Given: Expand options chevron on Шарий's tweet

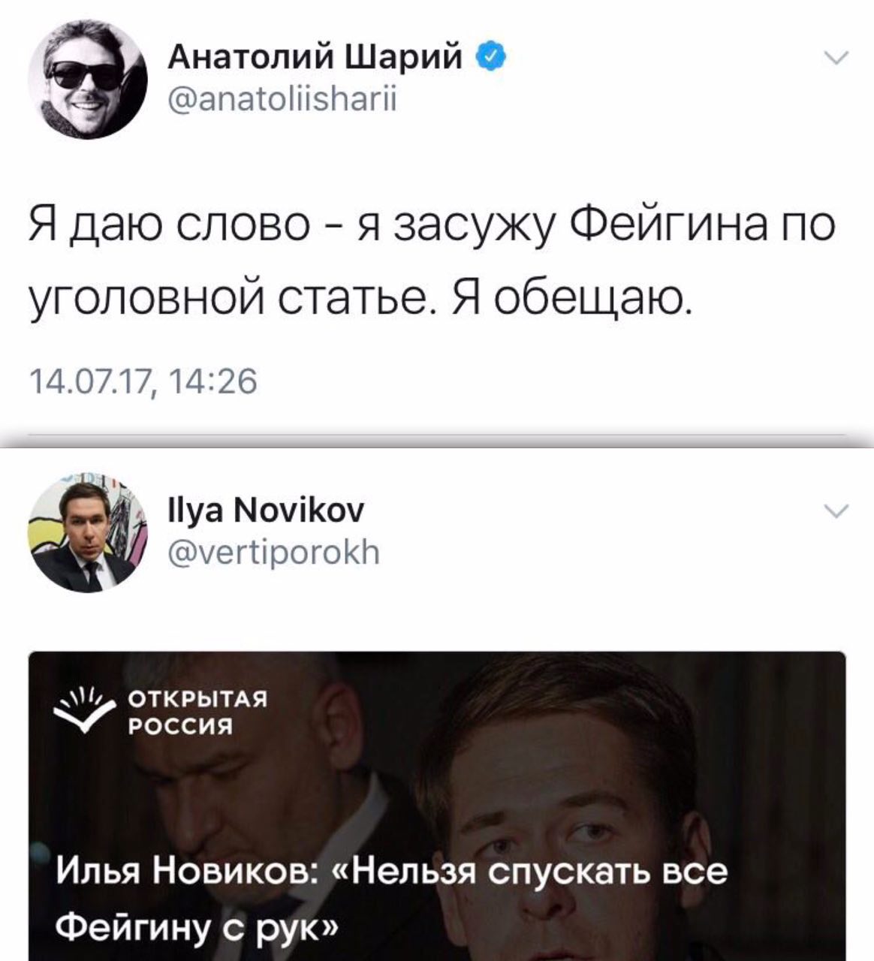Looking at the screenshot, I should [x=835, y=58].
